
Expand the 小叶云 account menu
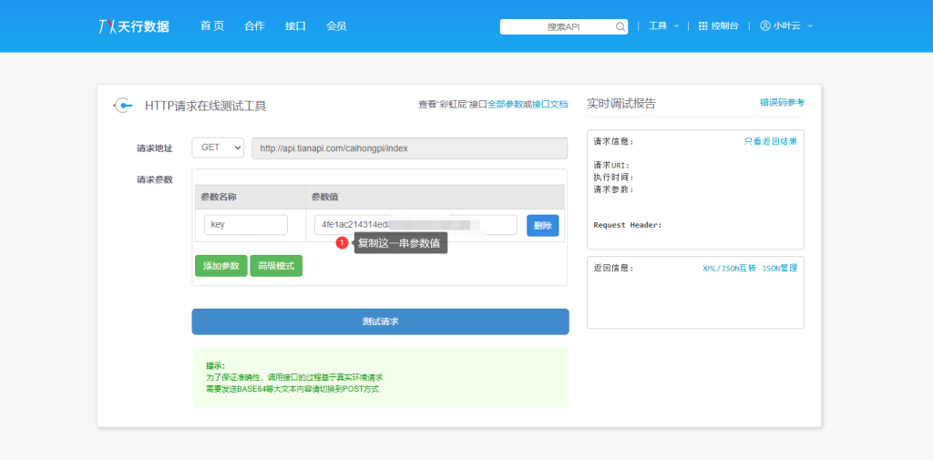click(786, 26)
